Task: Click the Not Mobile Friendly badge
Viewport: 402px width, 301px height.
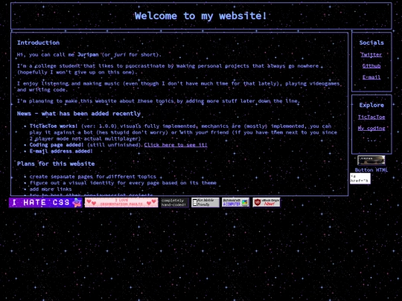Action: pos(205,202)
